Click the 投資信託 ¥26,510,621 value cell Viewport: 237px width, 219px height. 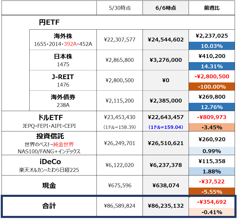(166, 143)
